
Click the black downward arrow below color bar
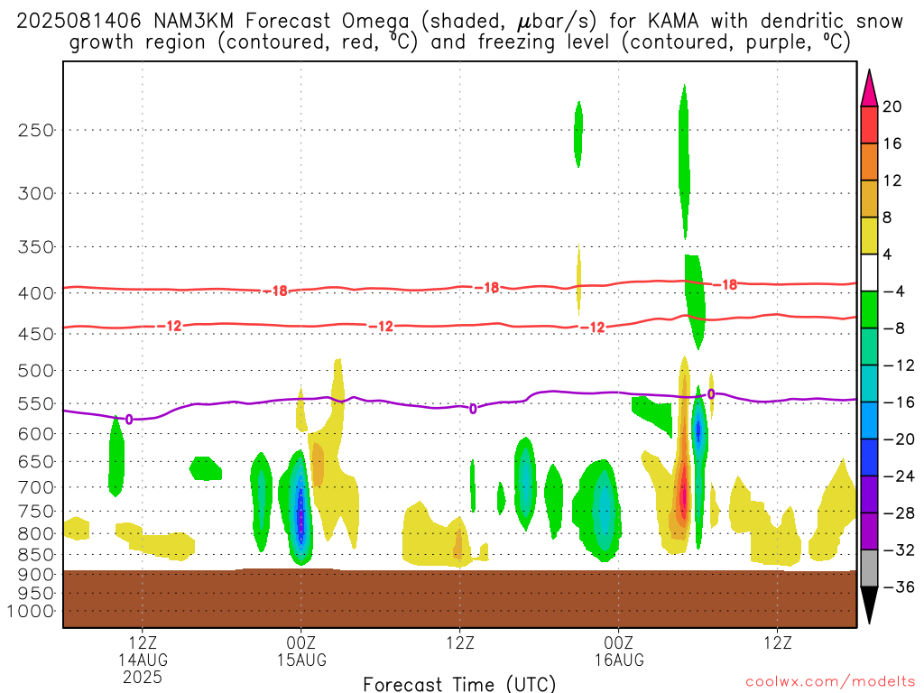tap(869, 605)
